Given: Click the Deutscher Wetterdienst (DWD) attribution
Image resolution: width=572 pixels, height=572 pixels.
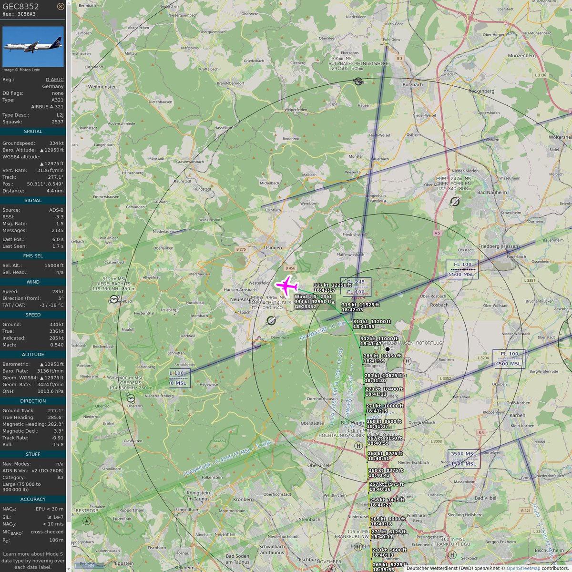Looking at the screenshot, I should click(x=439, y=568).
